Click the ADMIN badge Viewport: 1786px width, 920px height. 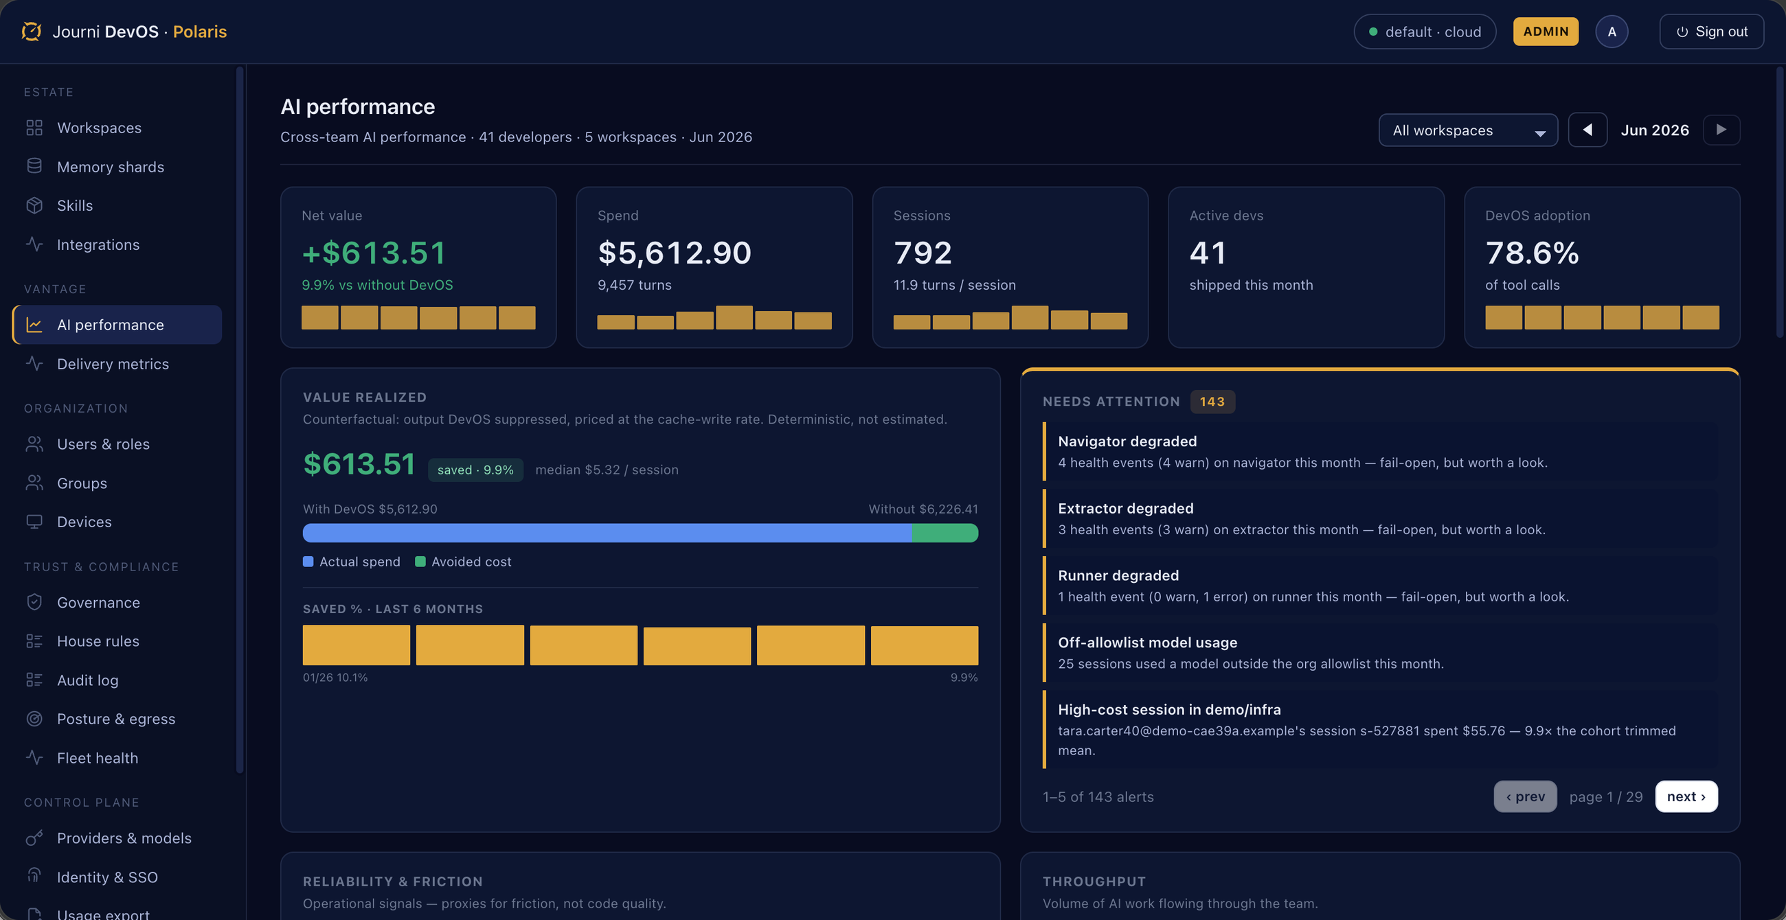point(1546,32)
